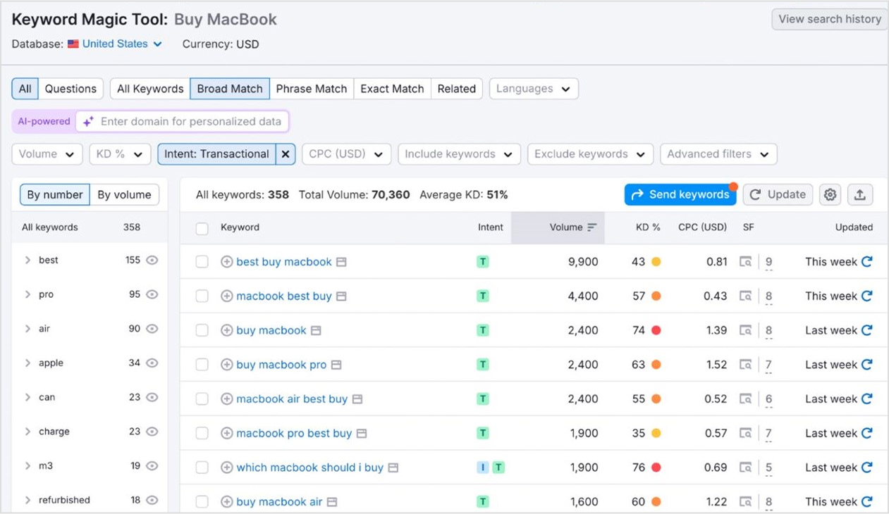The width and height of the screenshot is (889, 514).
Task: Click plus icon beside 'buy macbook pro'
Action: [x=227, y=365]
